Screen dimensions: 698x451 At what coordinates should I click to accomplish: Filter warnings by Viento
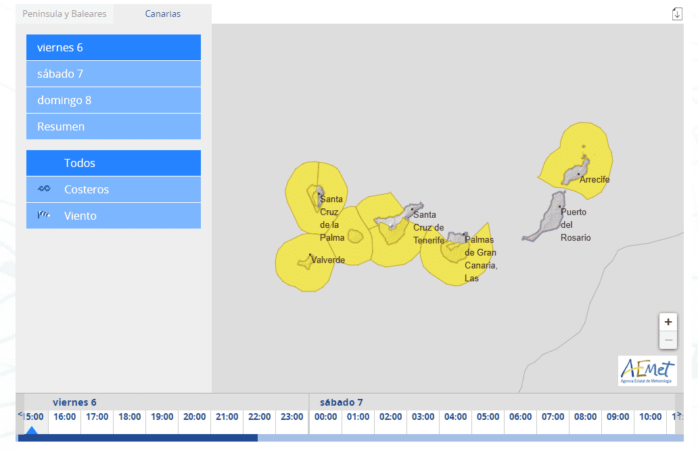pos(114,216)
